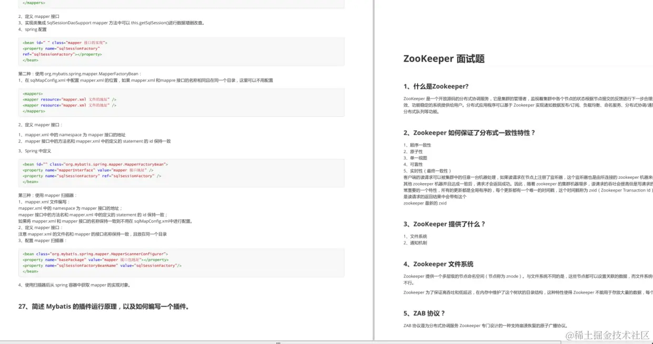Image resolution: width=653 pixels, height=344 pixels.
Task: Click the heading "3、ZooKeeper 提供了什么？"
Action: (444, 224)
